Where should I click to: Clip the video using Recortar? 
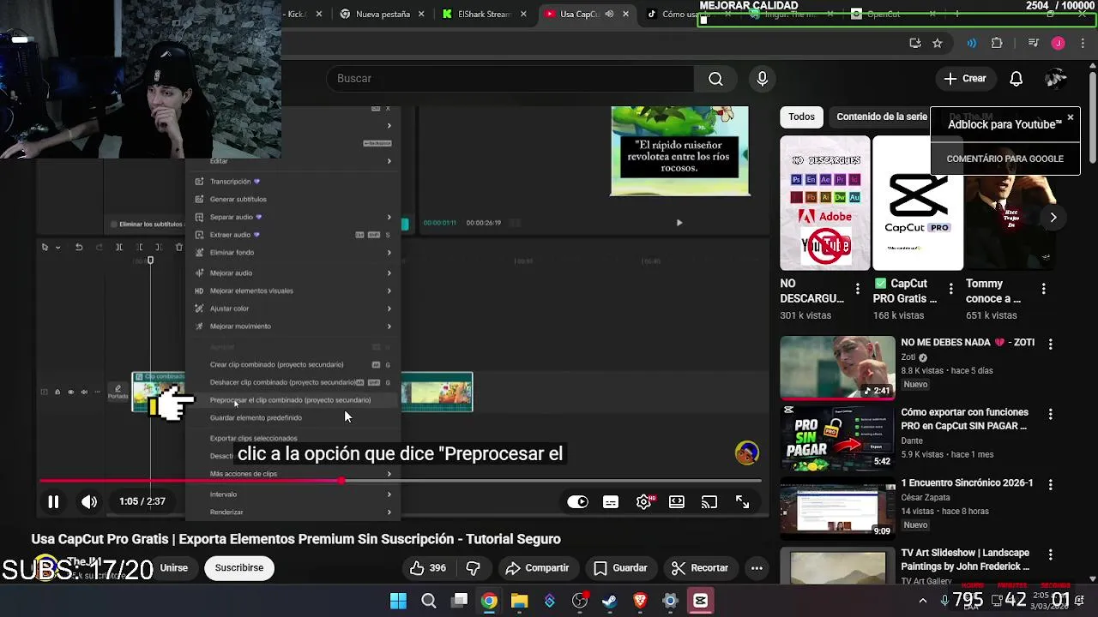pos(699,568)
